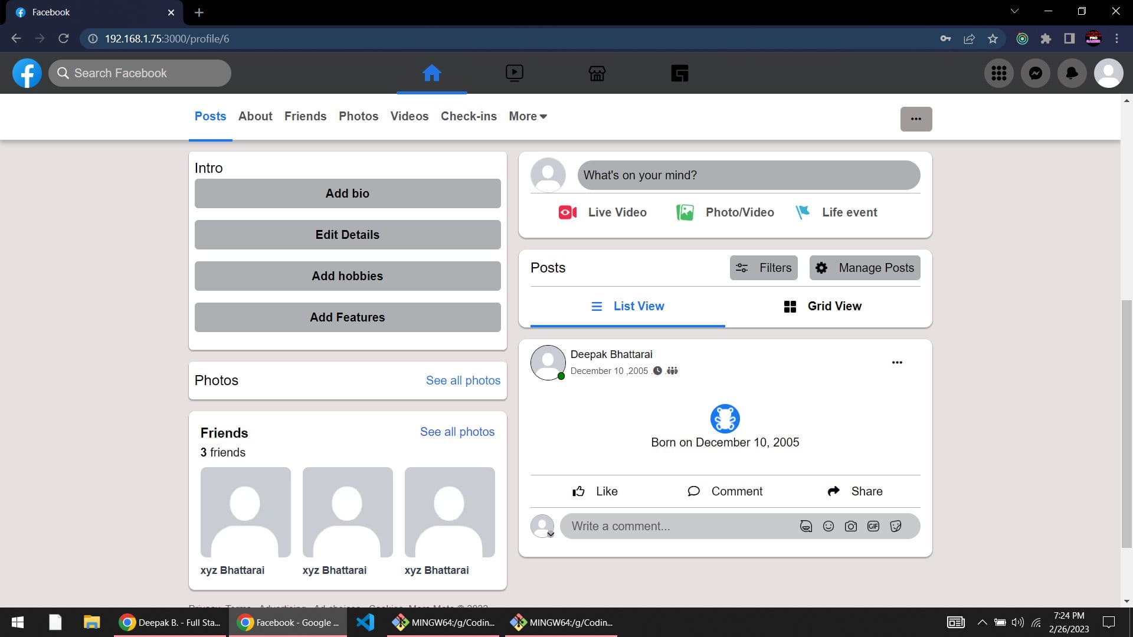Open the profile three-dot options button
This screenshot has width=1133, height=637.
point(916,119)
